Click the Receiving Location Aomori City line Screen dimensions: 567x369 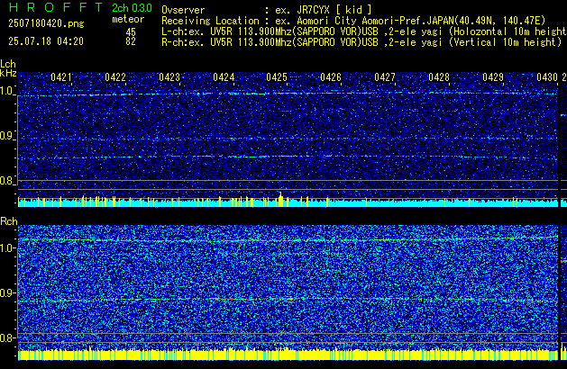(353, 21)
